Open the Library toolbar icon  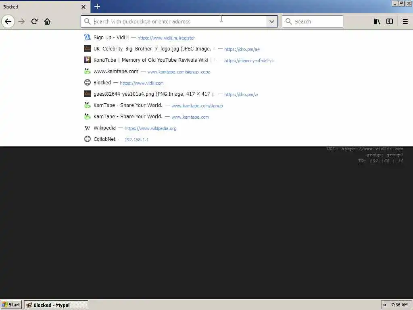(x=377, y=21)
